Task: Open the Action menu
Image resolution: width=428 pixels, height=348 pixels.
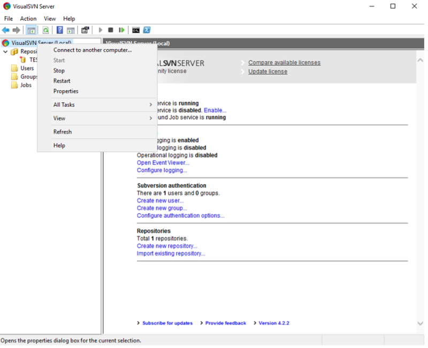Action: coord(28,18)
